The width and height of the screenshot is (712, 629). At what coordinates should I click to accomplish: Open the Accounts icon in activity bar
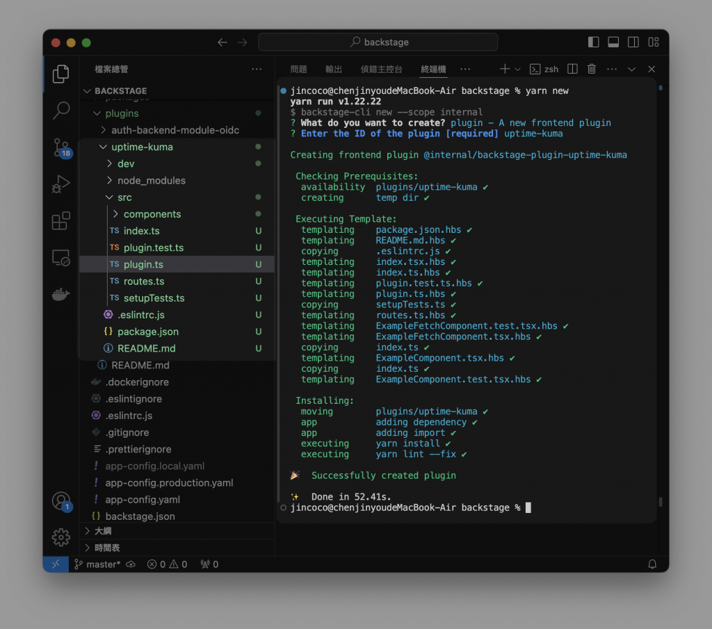point(61,502)
